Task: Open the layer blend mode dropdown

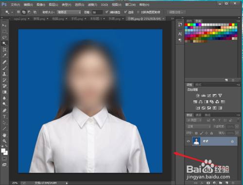Action: (198, 126)
